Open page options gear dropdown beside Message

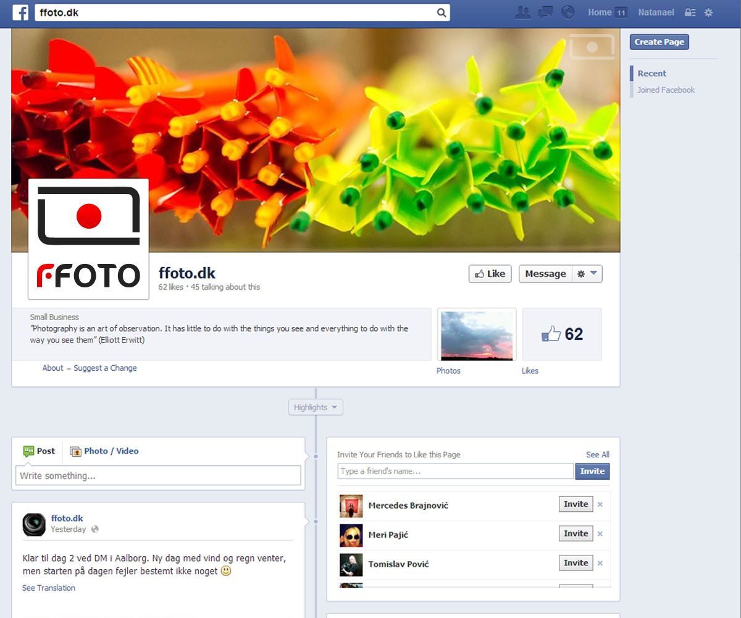(x=587, y=274)
